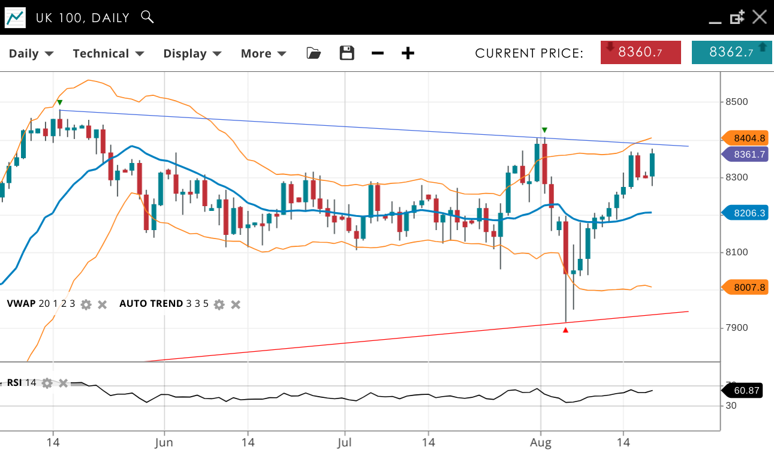The height and width of the screenshot is (456, 774).
Task: Click the search magnifier icon beside UK 100, DAILY
Action: 147,17
